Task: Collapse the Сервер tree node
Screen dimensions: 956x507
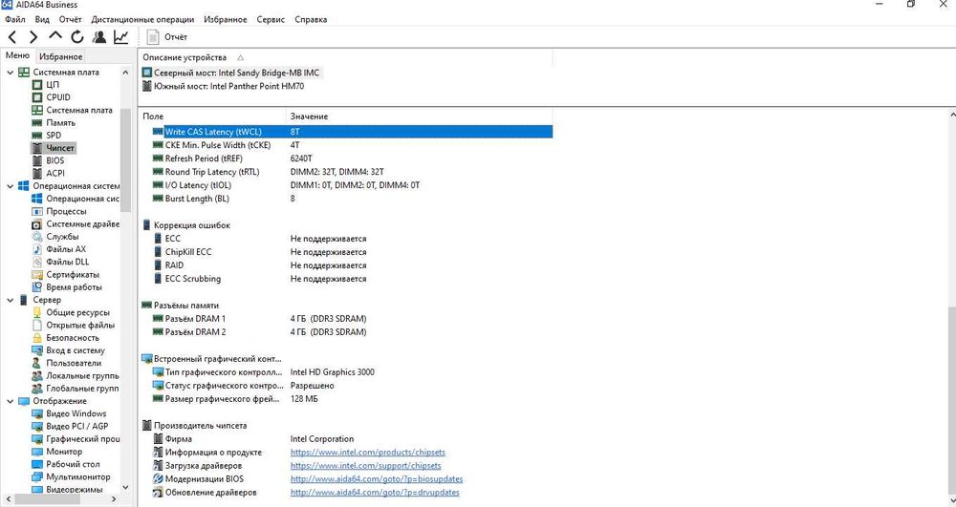Action: [x=10, y=300]
